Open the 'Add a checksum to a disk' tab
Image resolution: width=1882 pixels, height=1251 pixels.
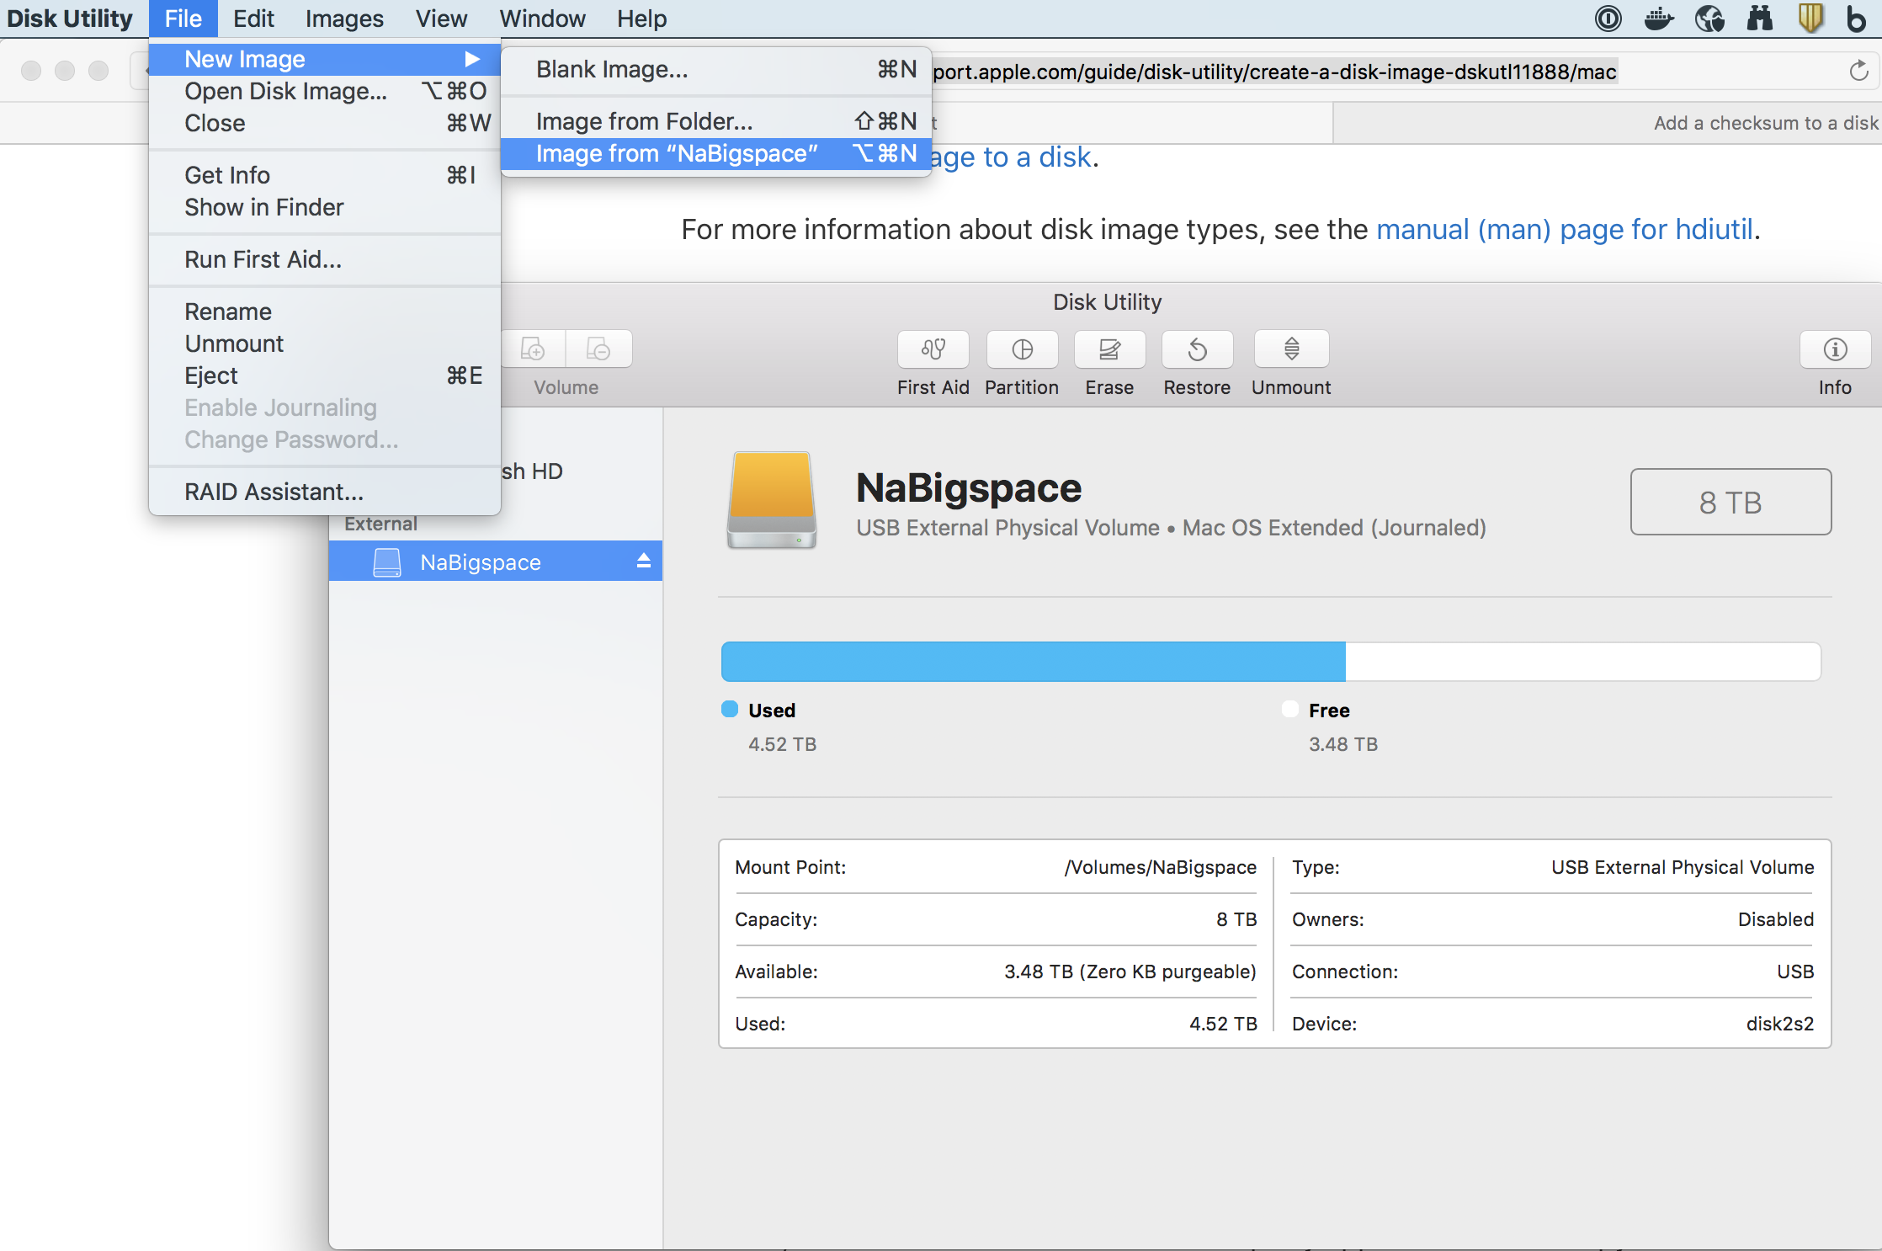click(x=1608, y=123)
